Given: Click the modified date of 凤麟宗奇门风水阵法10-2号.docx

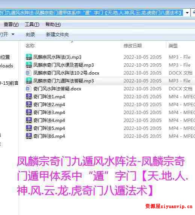Looking at the screenshot, I should 143,73.
